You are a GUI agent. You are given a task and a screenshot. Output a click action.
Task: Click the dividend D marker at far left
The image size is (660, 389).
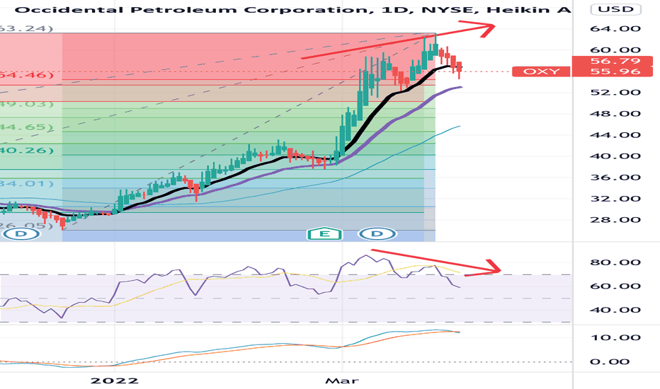[x=21, y=234]
